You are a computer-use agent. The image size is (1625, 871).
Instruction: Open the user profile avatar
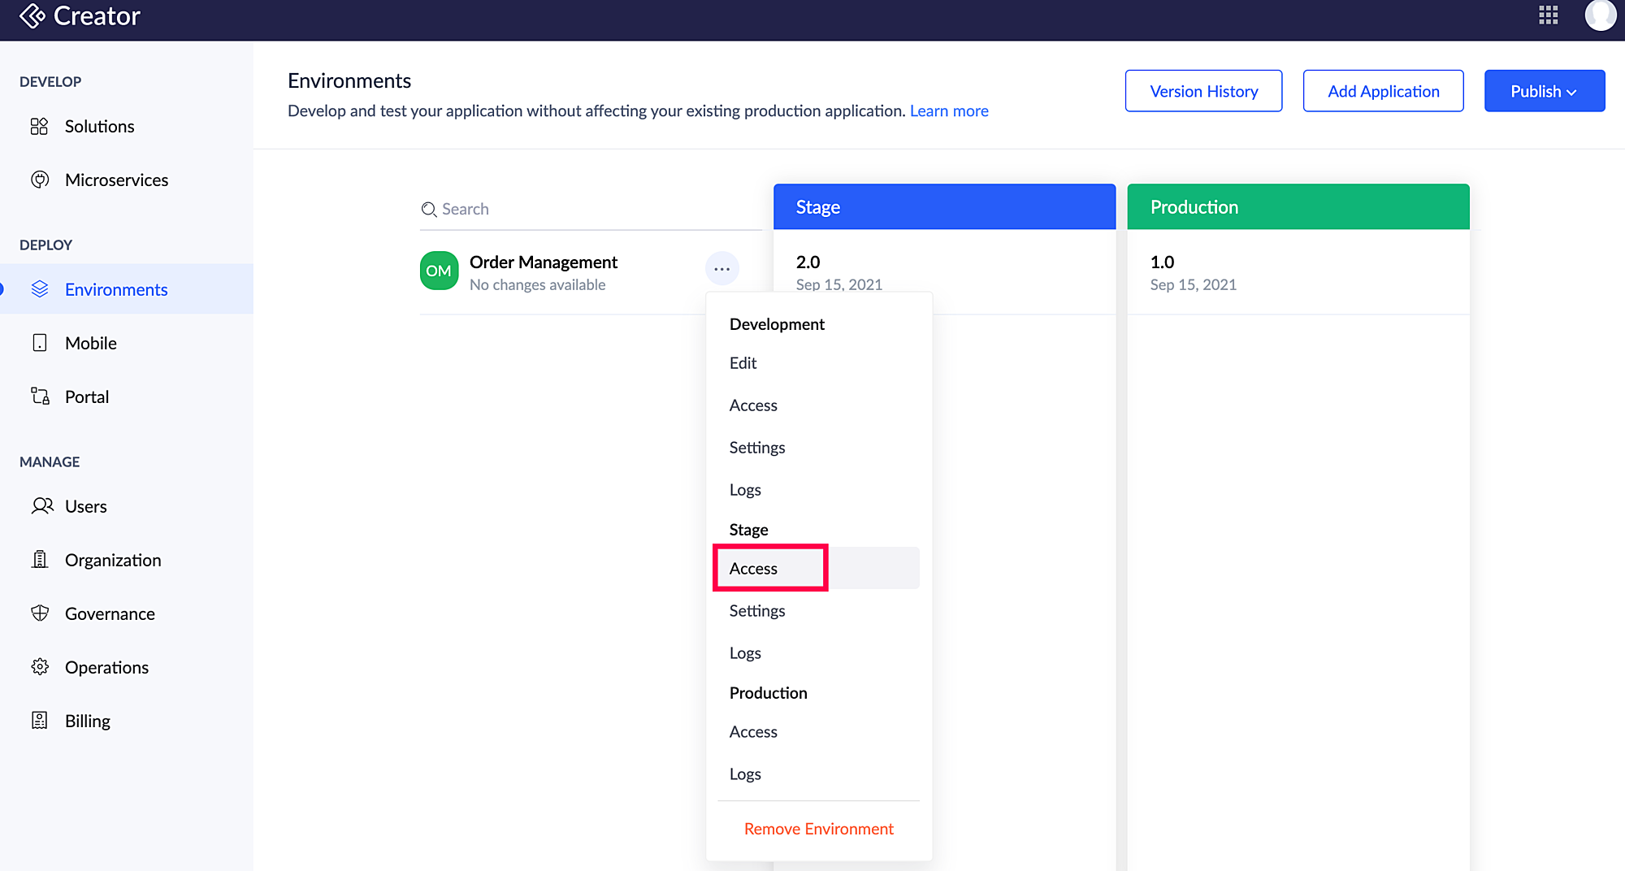(1601, 15)
